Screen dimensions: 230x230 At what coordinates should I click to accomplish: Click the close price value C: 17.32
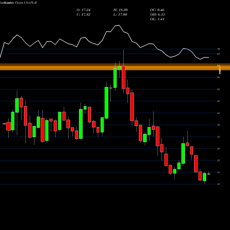coord(83,15)
